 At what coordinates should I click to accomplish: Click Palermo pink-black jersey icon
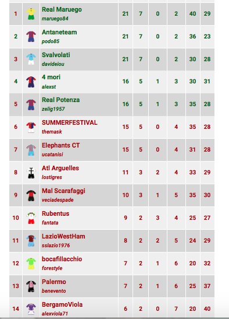pyautogui.click(x=31, y=286)
